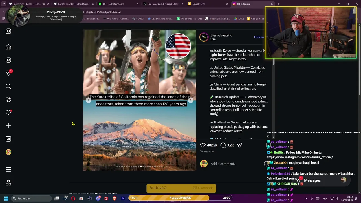Open Instagram search magnifier icon

[x=8, y=86]
